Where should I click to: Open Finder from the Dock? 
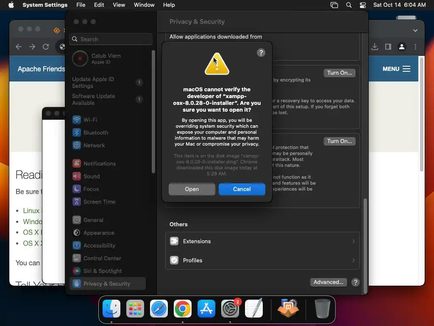111,309
